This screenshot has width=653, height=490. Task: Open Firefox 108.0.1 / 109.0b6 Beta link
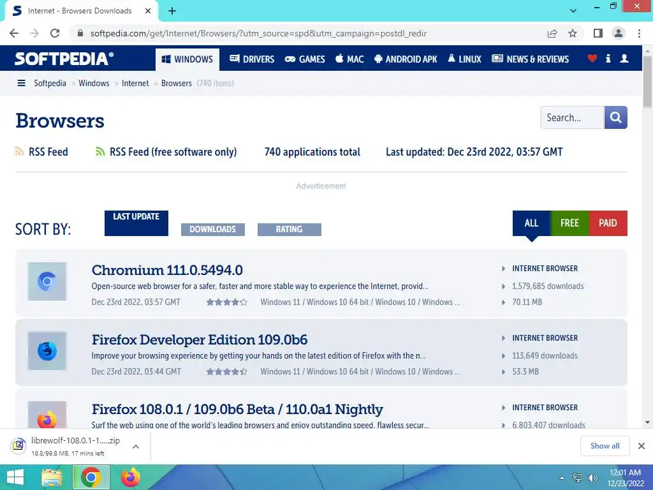click(237, 409)
